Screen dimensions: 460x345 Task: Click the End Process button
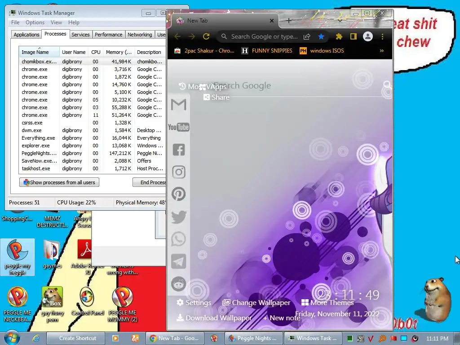150,182
